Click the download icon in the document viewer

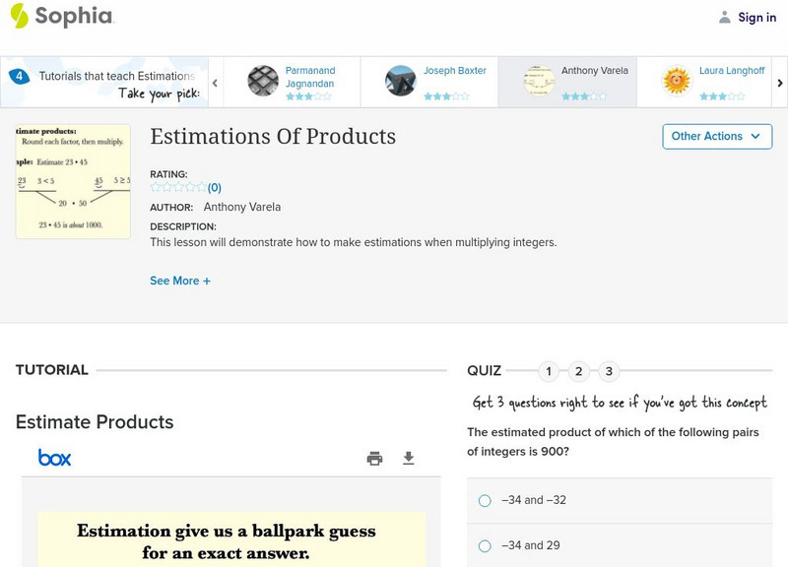[x=407, y=458]
